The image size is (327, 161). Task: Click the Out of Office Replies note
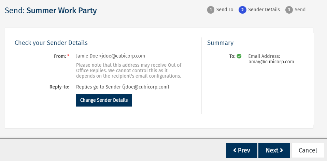click(129, 70)
